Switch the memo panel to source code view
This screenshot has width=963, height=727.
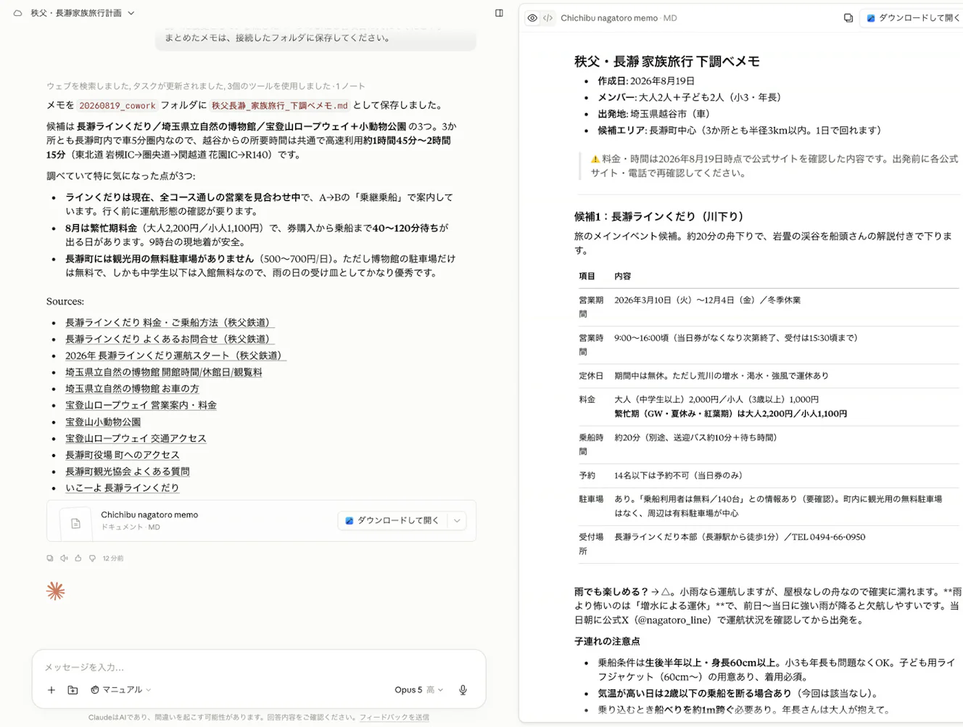pos(548,18)
